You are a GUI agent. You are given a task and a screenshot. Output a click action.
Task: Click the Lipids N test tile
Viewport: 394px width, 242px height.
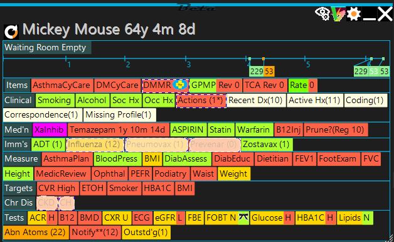(x=355, y=217)
